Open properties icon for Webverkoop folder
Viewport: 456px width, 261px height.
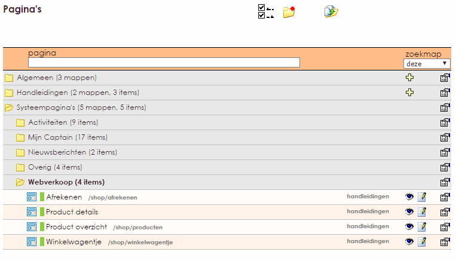pyautogui.click(x=445, y=182)
